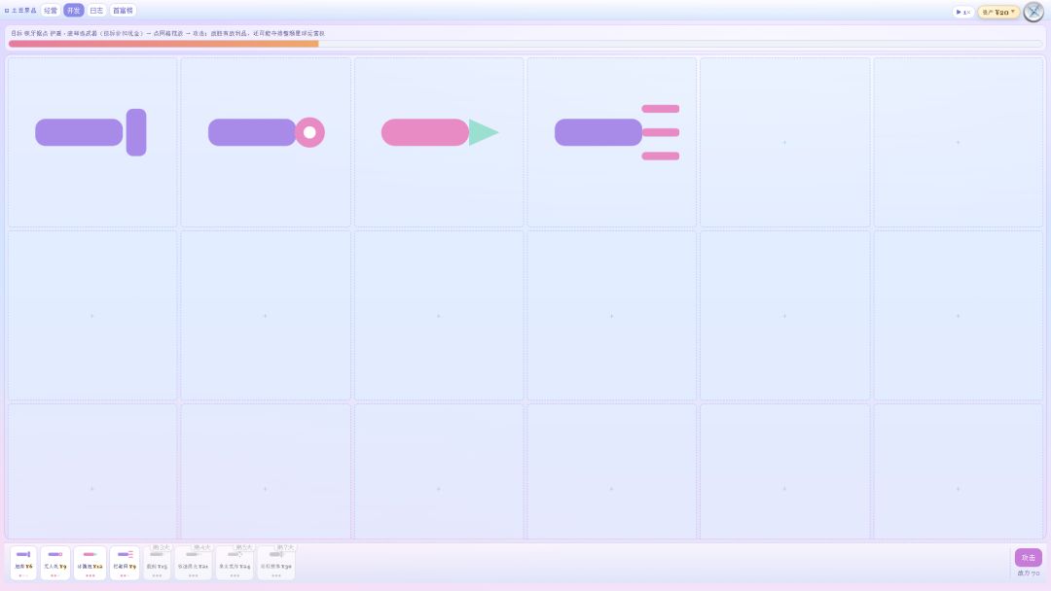Select the 开发 tab

click(73, 11)
